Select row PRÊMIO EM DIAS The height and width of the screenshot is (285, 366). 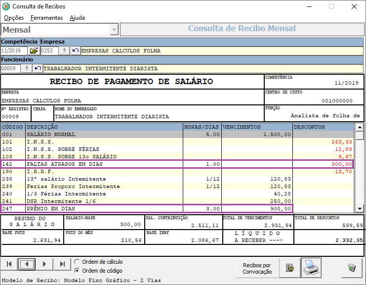coord(177,208)
